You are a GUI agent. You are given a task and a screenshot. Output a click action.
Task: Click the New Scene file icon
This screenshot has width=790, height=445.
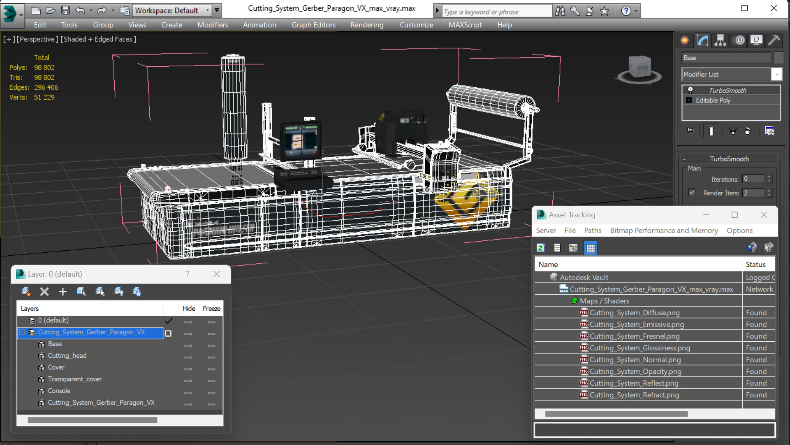coord(36,10)
